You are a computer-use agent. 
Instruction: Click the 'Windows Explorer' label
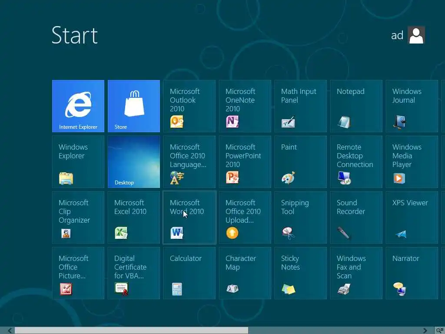tap(73, 151)
